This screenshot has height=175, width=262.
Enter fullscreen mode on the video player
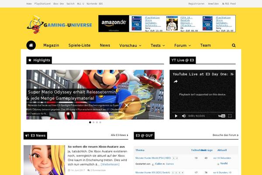[x=230, y=116]
